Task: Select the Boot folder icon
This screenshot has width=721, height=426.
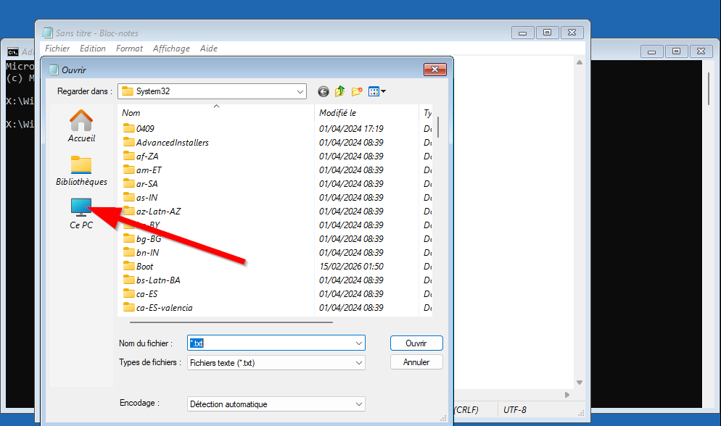Action: 129,267
